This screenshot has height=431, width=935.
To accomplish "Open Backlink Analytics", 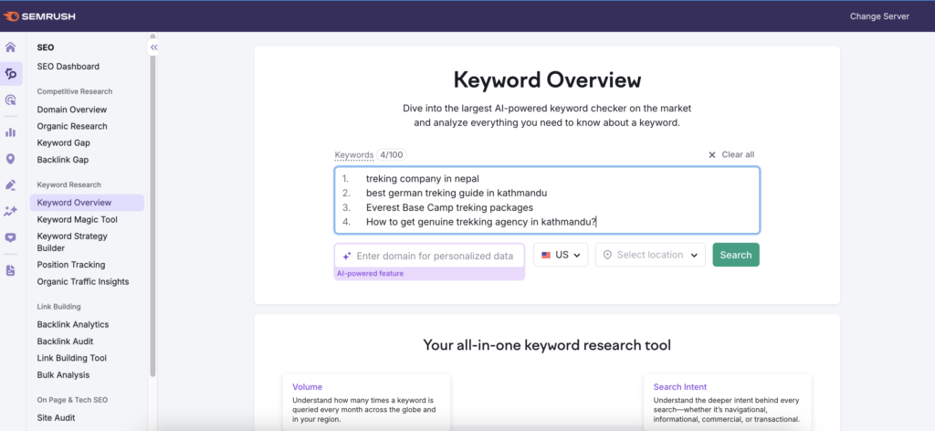I will click(73, 324).
